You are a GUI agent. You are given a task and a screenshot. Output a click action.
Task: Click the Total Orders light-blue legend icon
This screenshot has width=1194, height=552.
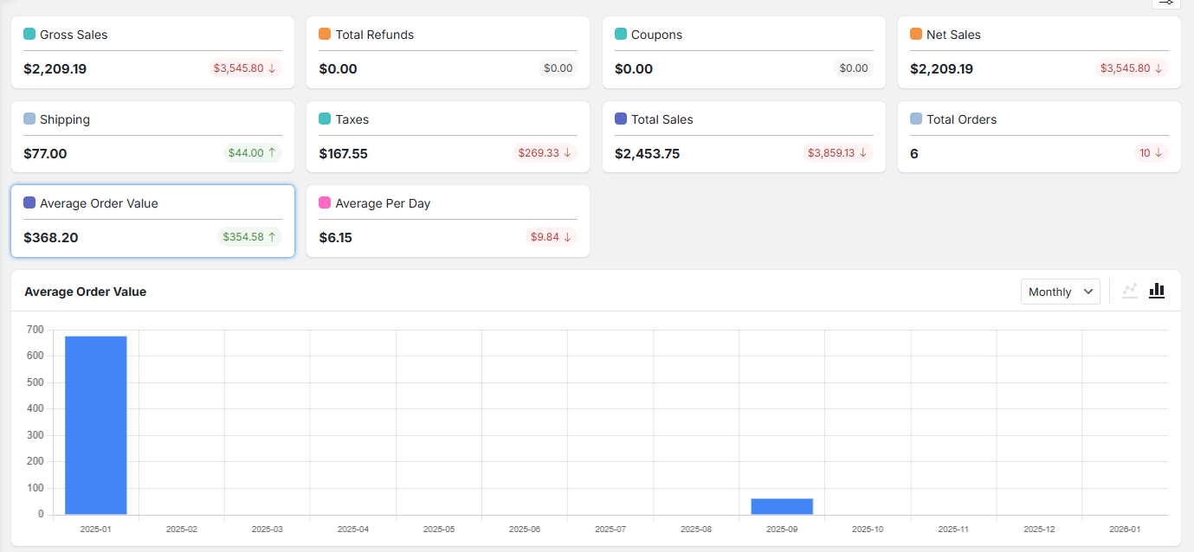(916, 119)
